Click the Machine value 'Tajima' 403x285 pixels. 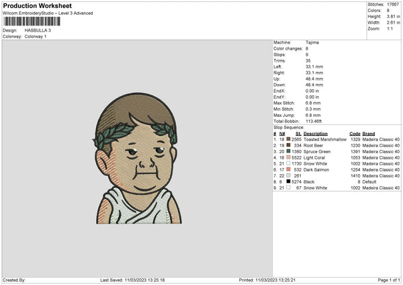coord(312,42)
